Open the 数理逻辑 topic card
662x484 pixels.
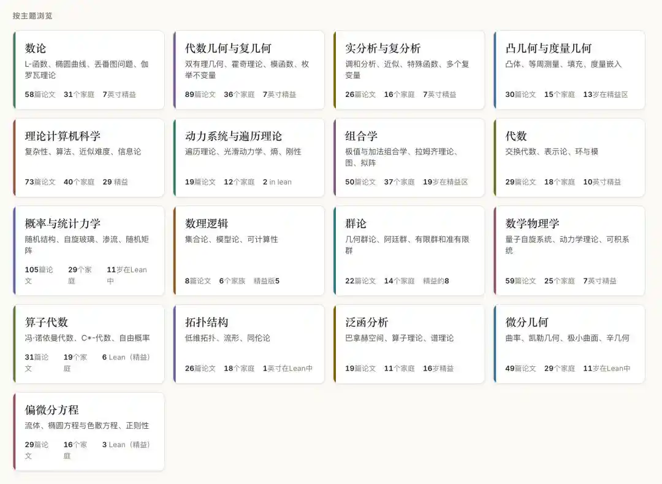tap(249, 250)
